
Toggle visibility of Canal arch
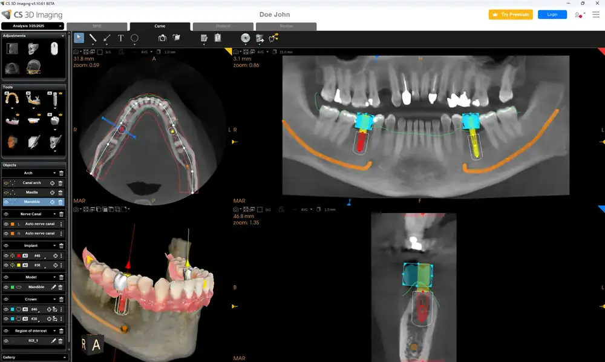[6, 183]
